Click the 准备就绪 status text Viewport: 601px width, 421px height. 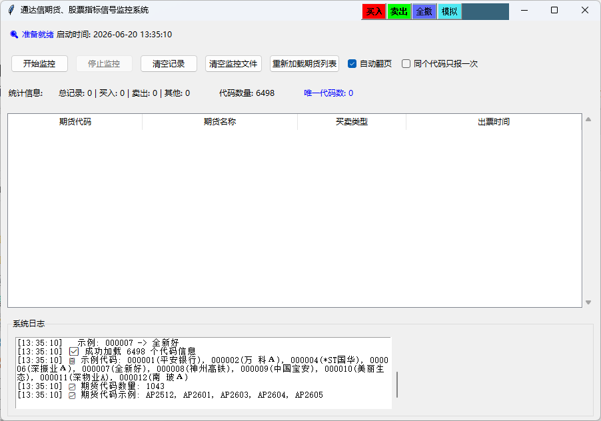click(37, 35)
